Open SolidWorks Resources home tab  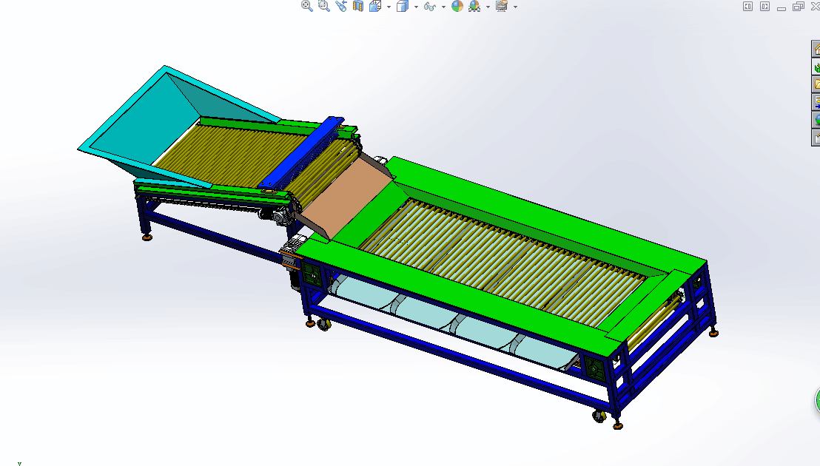click(816, 50)
